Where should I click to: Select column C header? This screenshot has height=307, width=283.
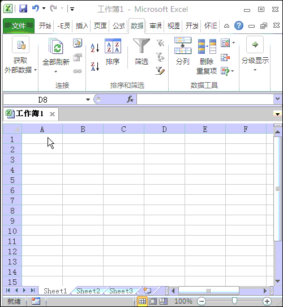point(123,129)
